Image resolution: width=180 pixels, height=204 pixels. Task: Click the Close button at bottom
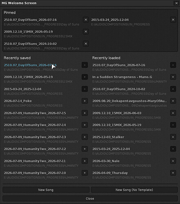pyautogui.click(x=90, y=199)
